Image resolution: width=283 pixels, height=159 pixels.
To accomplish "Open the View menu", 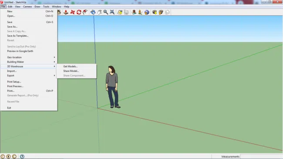I will point(17,7).
